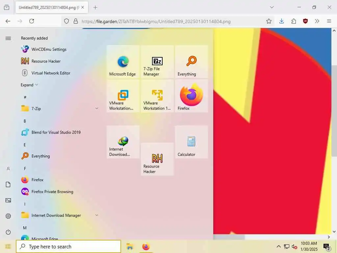Open Microsoft Edge tile in Start menu

tap(123, 62)
